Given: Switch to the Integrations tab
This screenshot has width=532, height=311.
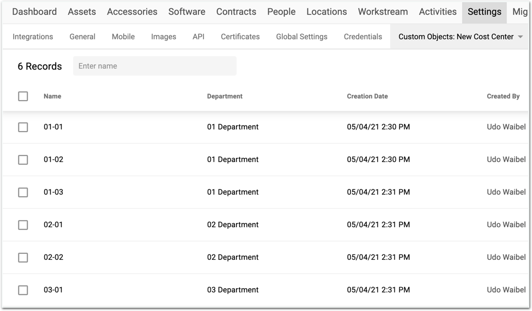Looking at the screenshot, I should coord(33,36).
